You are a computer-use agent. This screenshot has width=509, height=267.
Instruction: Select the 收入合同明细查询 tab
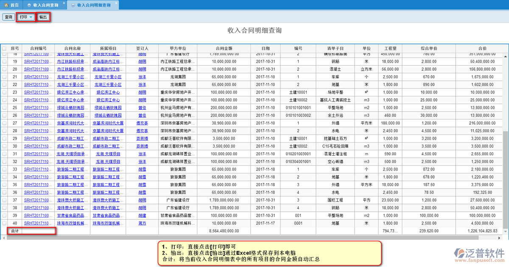tap(94, 6)
